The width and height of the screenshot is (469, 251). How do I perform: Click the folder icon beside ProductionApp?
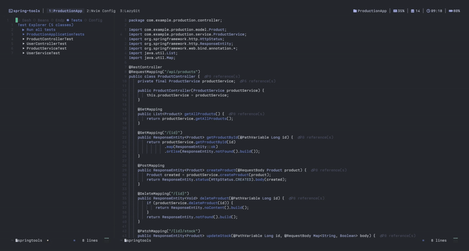[x=355, y=11]
